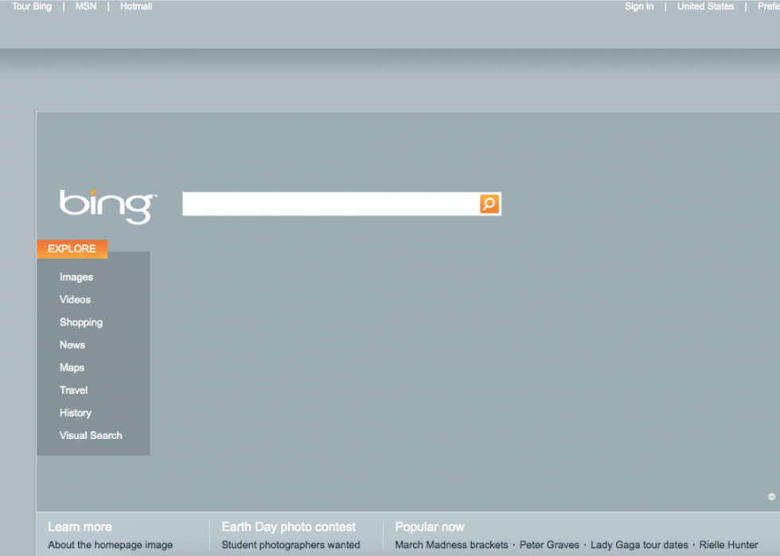The height and width of the screenshot is (556, 780).
Task: Click the Popular now heading
Action: pyautogui.click(x=429, y=527)
